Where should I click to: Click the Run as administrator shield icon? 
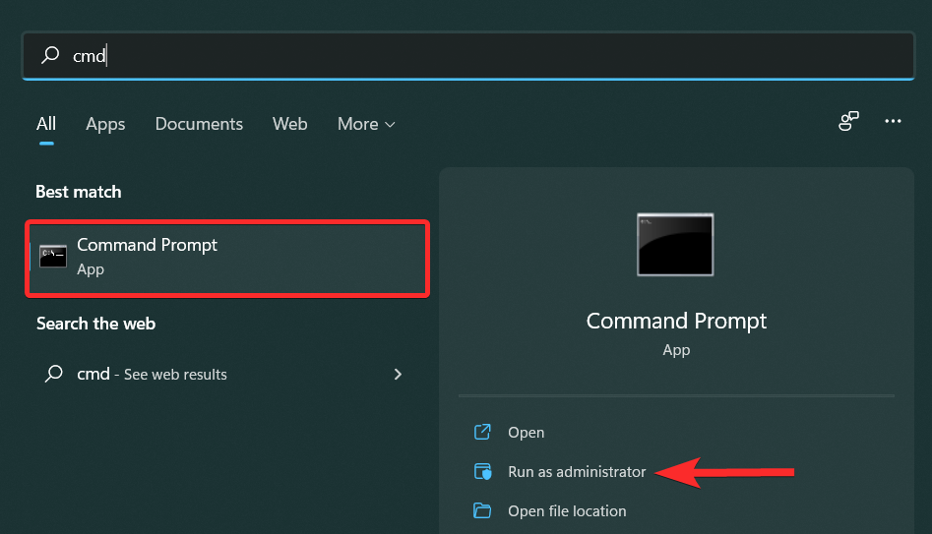[482, 472]
